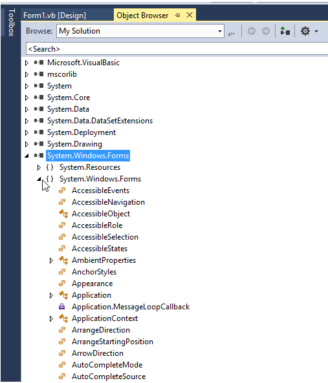Click the enum icon beside AccessibleEvents
The width and height of the screenshot is (328, 383).
[62, 191]
